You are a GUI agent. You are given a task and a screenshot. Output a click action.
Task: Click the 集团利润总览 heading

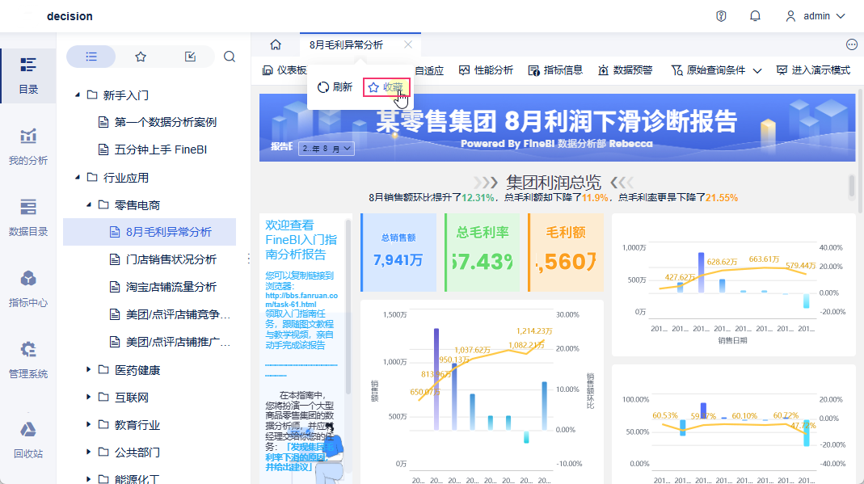click(x=553, y=182)
